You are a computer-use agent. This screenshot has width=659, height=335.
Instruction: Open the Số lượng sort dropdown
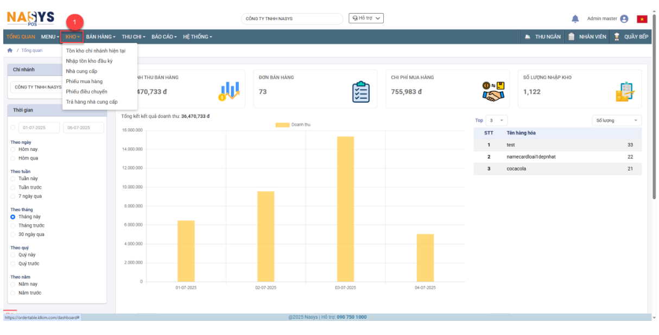click(616, 121)
